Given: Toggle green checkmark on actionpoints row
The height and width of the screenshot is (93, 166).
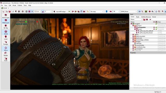Looking at the screenshot, I should 156,27.
